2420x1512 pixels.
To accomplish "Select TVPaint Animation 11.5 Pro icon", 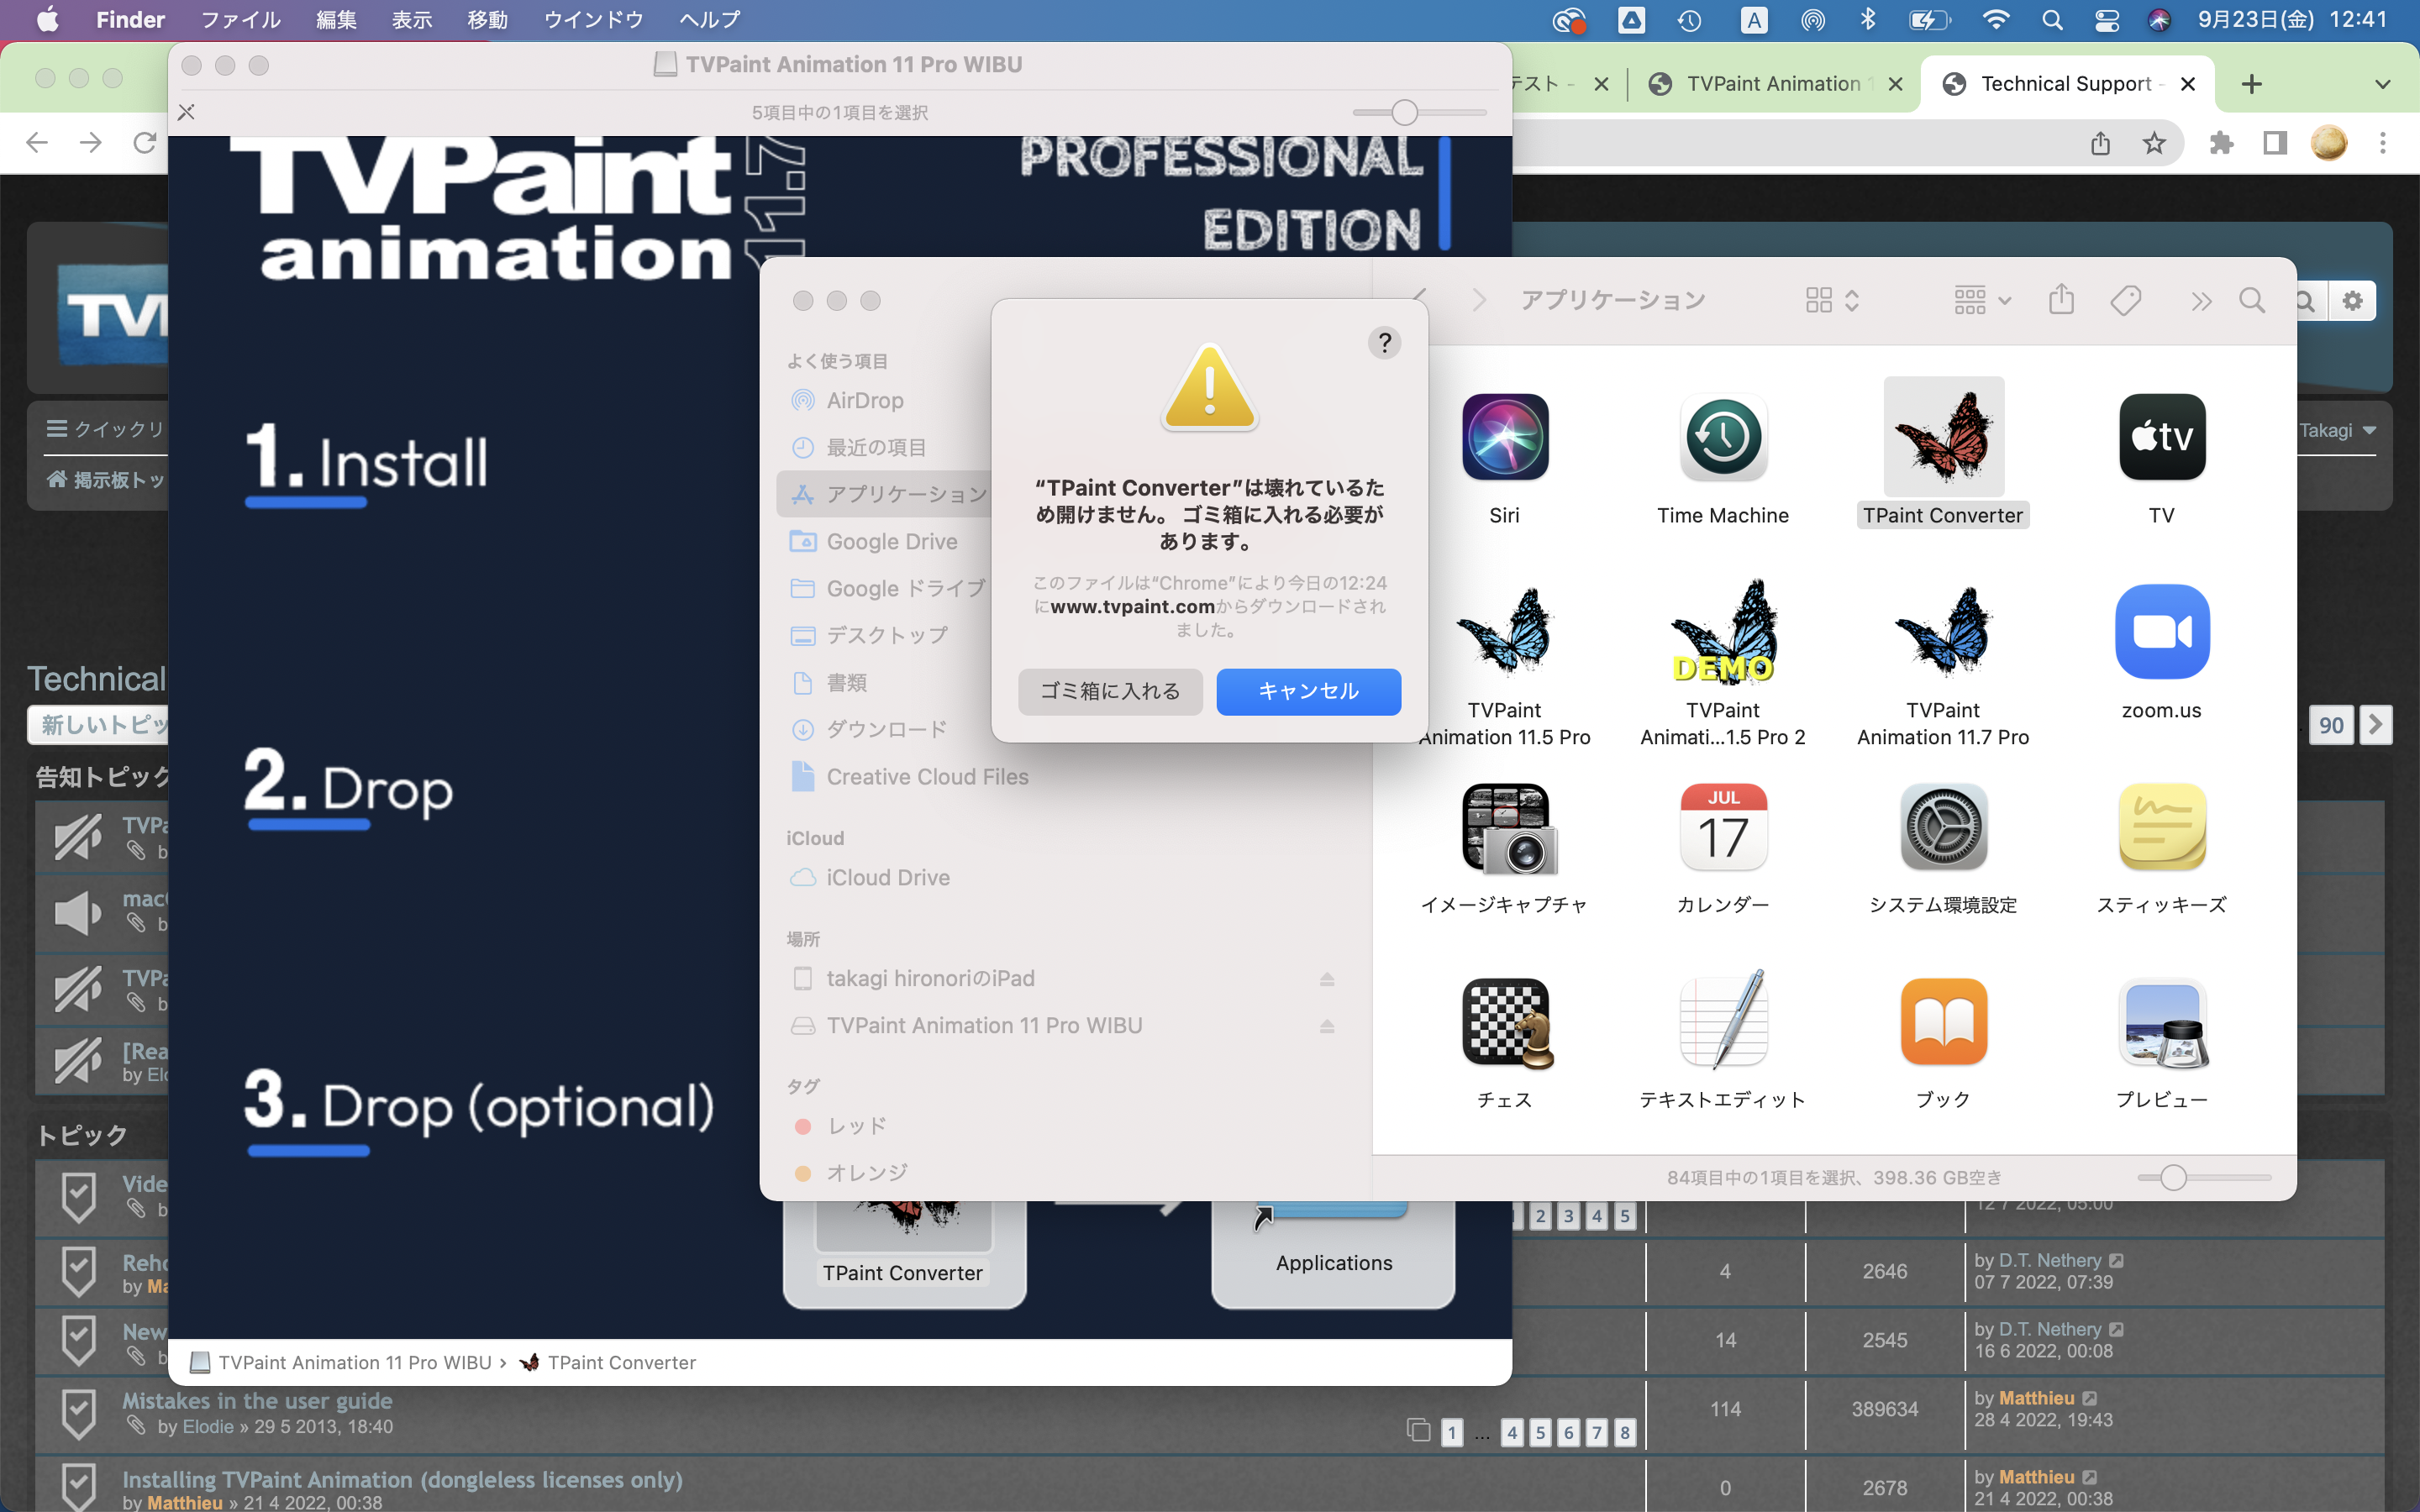I will pos(1504,632).
